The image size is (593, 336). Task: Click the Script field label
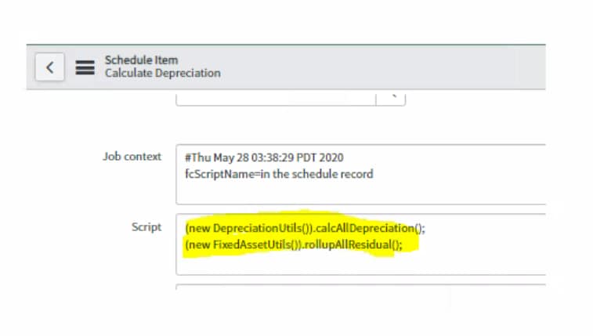pyautogui.click(x=146, y=227)
